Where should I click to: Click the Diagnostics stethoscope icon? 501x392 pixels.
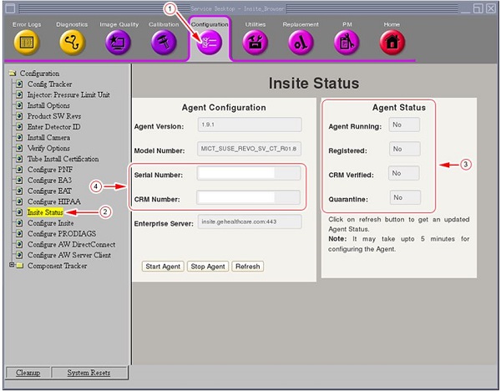(x=72, y=43)
